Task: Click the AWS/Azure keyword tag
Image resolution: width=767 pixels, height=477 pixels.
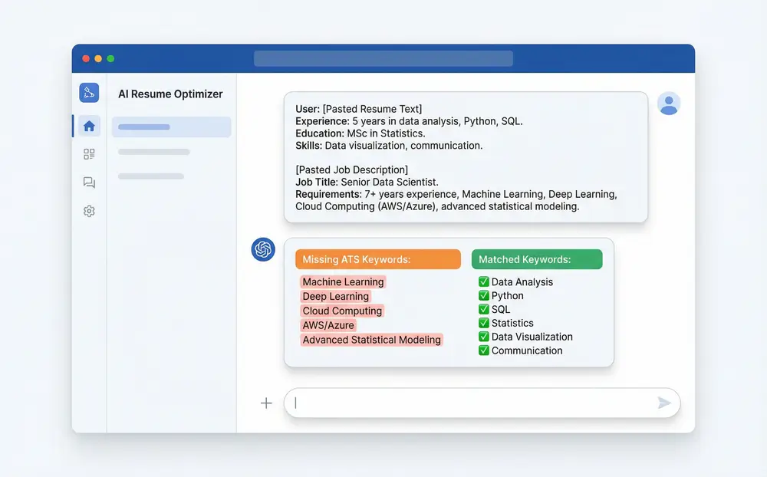Action: (x=328, y=325)
